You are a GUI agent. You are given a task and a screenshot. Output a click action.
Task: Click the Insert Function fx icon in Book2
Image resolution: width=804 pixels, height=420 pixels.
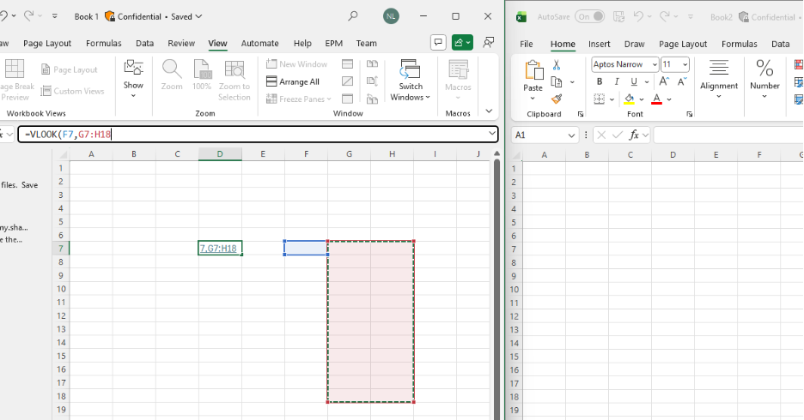pos(634,135)
